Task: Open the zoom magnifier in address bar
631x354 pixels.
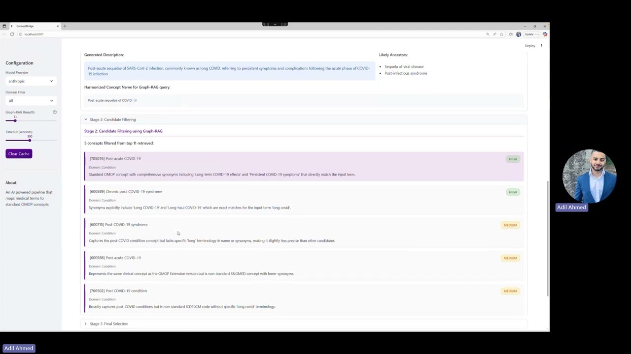Action: [x=488, y=34]
